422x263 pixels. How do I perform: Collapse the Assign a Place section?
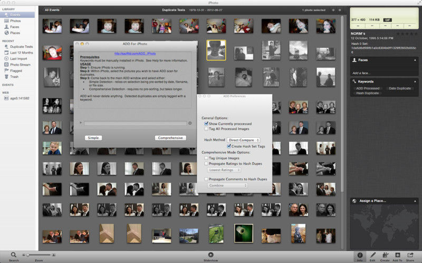[x=415, y=201]
